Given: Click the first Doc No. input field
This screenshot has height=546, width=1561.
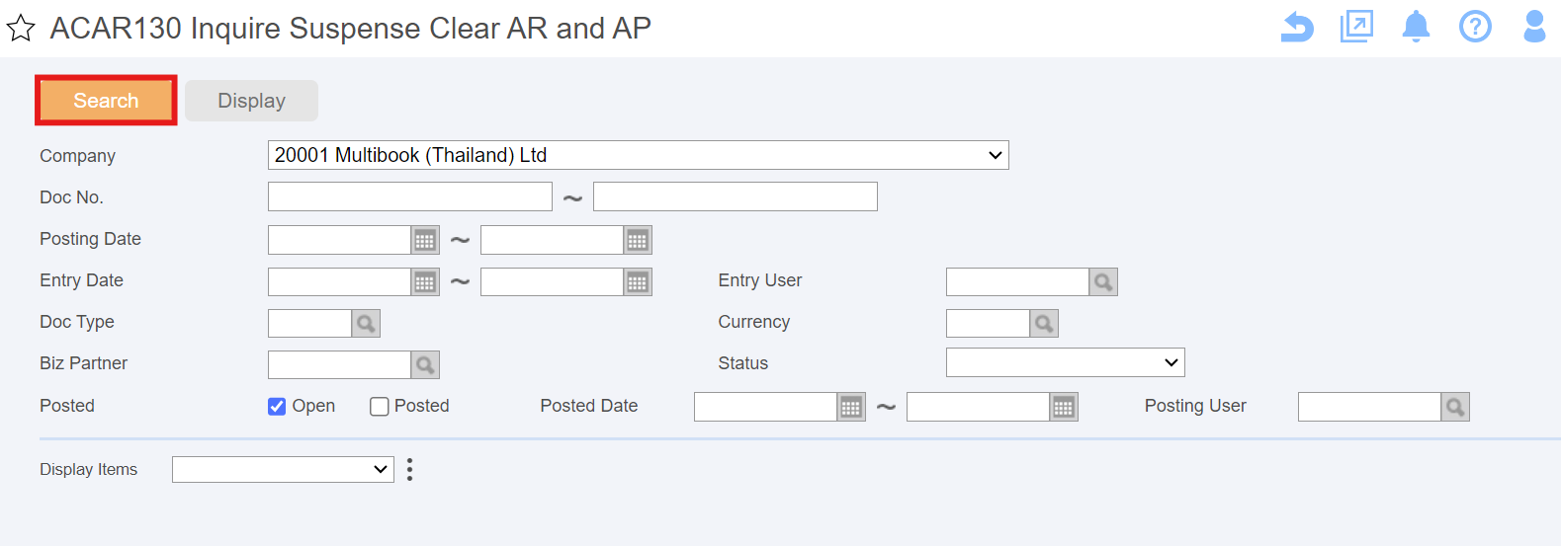Looking at the screenshot, I should tap(410, 196).
